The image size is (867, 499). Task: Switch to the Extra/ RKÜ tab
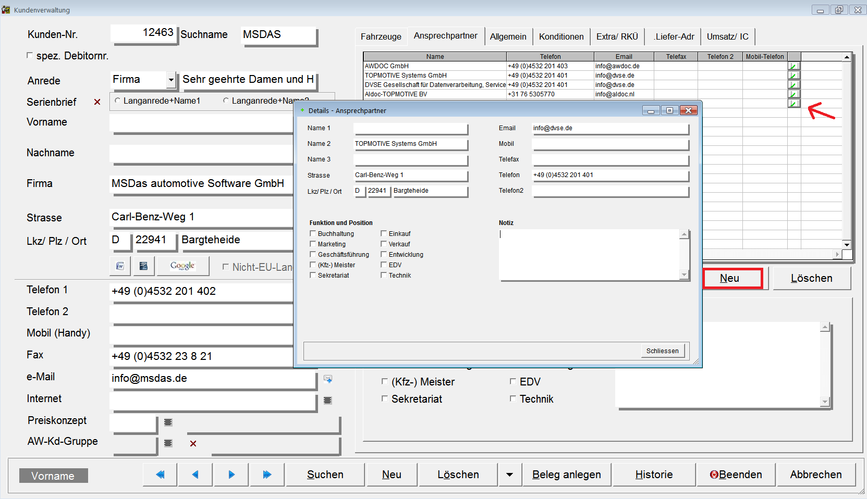[617, 36]
